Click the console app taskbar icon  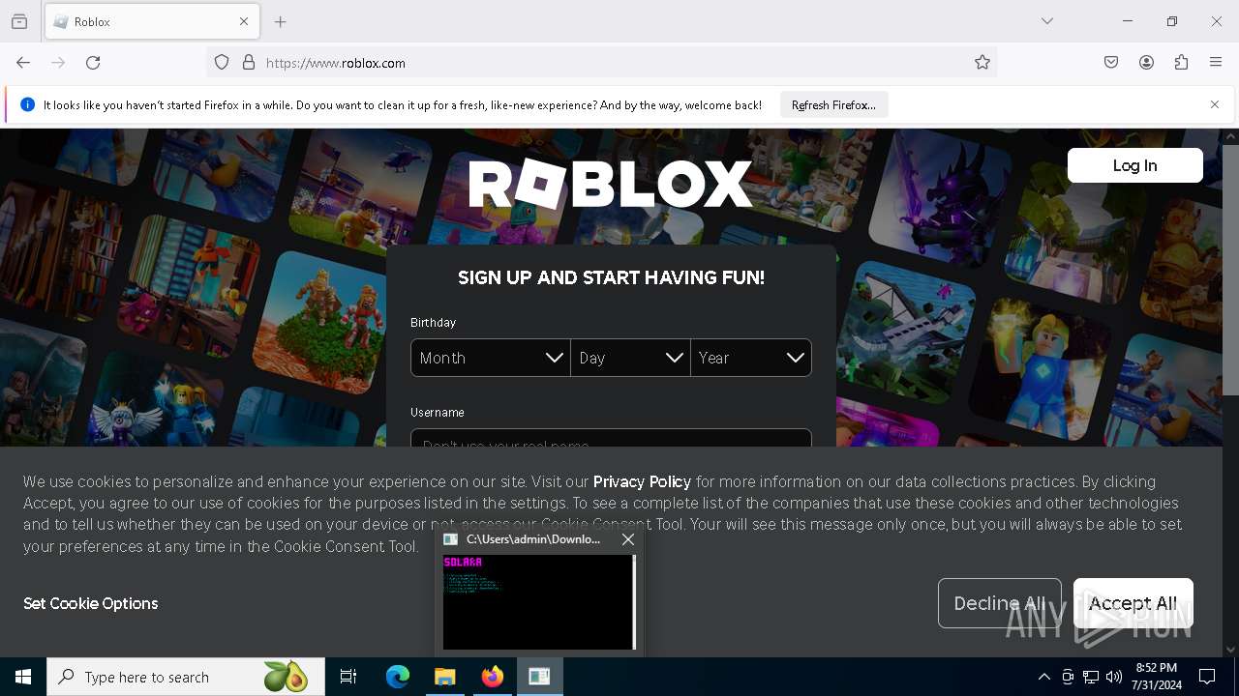coord(540,677)
